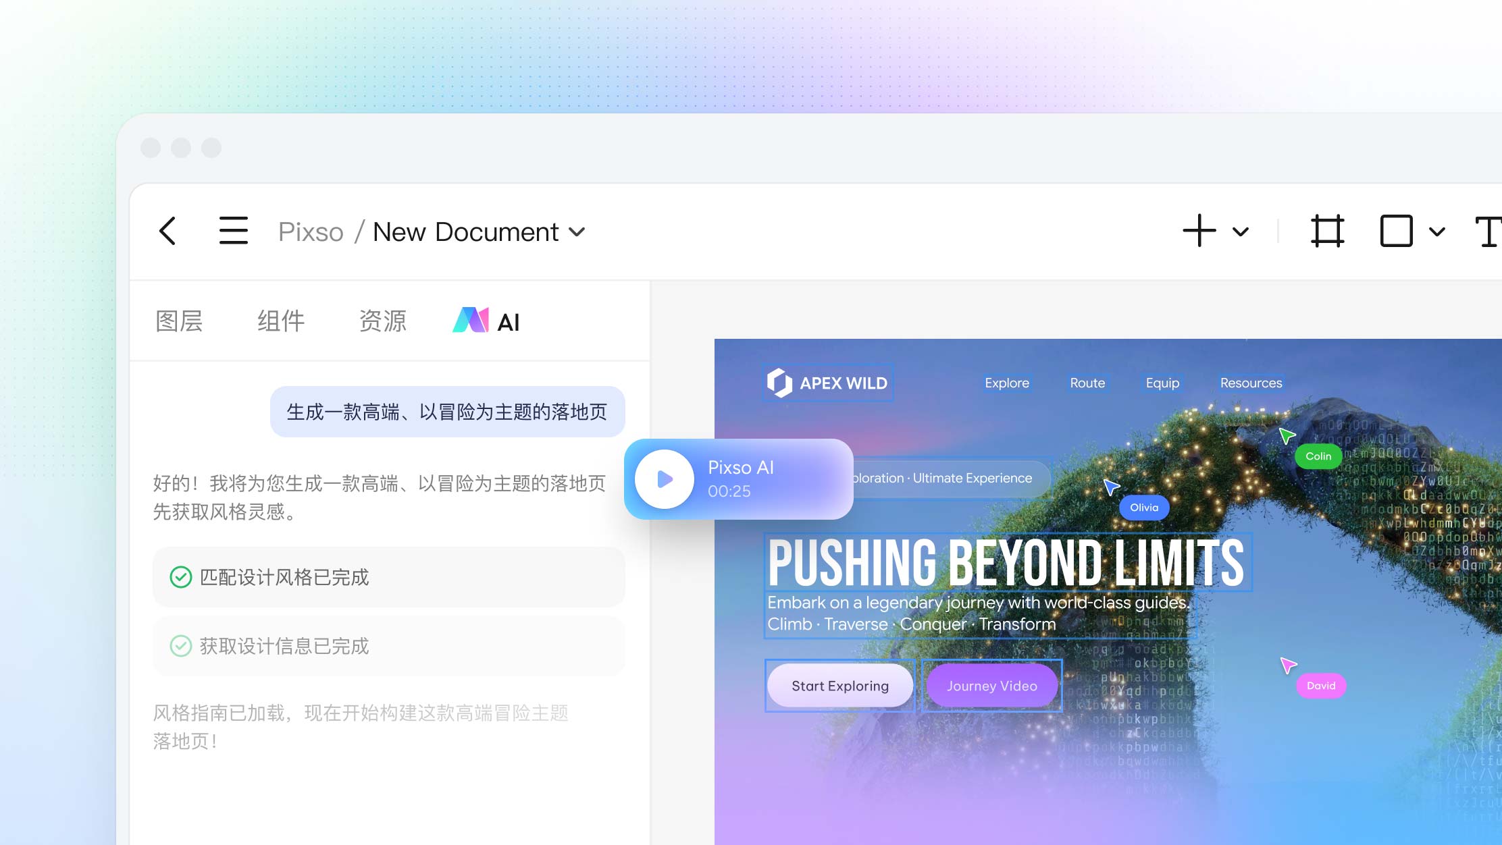Click the Resources nav link

[1251, 383]
